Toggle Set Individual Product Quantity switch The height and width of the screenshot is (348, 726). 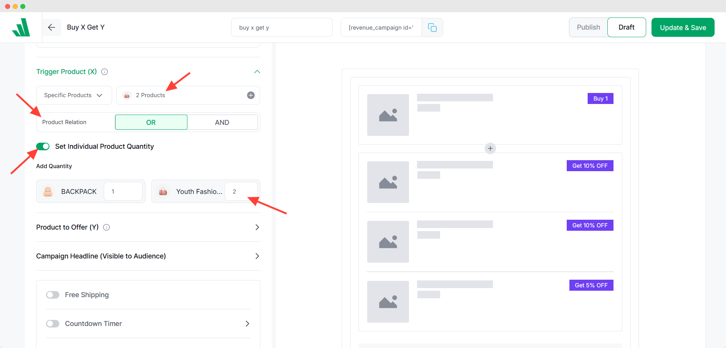click(x=43, y=146)
